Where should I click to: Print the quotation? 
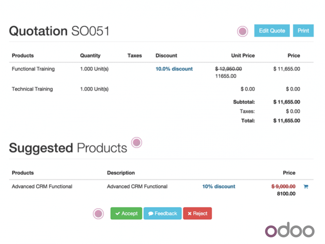coord(303,31)
